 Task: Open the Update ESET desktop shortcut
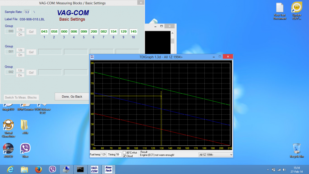(297, 11)
